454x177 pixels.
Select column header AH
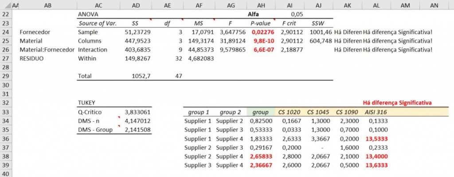tap(261, 5)
